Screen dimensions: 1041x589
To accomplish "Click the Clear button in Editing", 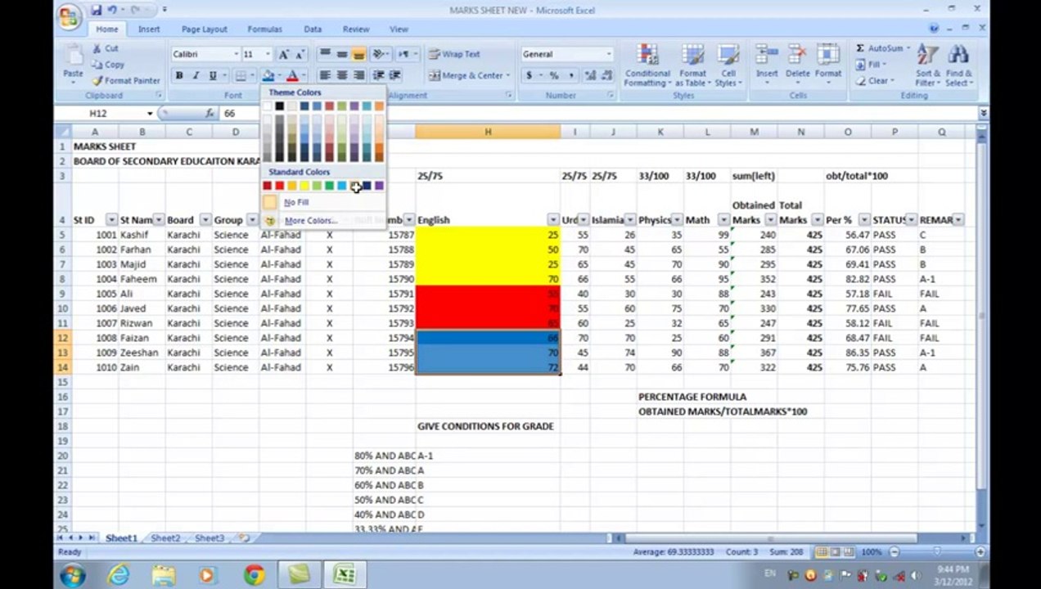I will (x=874, y=81).
